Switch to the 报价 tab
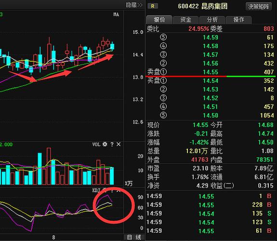The width and height of the screenshot is (277, 241). click(159, 20)
